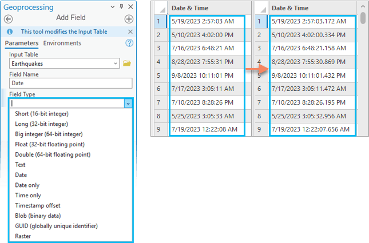Click the left table's Date & Time column header
This screenshot has height=243, width=369.
[209, 8]
